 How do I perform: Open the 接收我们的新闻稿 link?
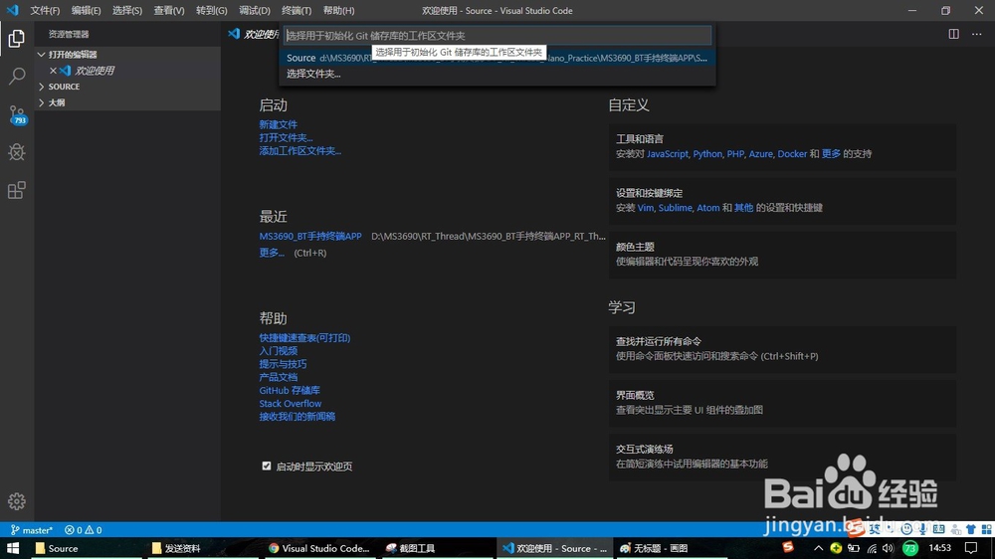point(297,417)
